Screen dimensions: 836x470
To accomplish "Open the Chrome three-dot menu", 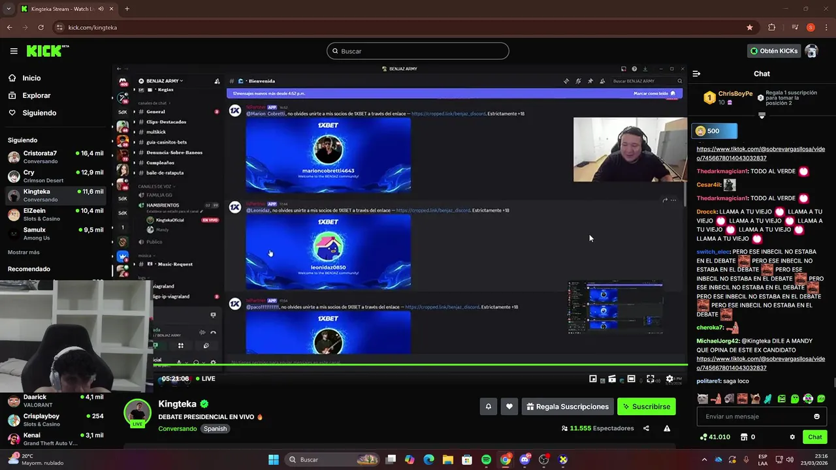I will pos(826,27).
